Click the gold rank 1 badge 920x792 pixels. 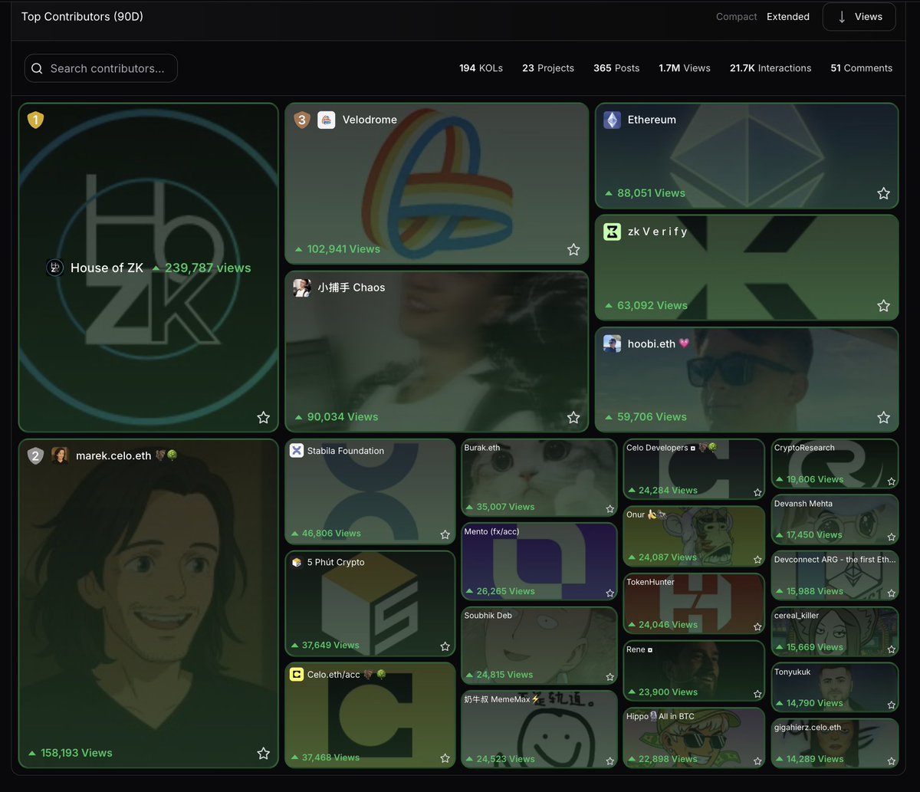click(35, 120)
